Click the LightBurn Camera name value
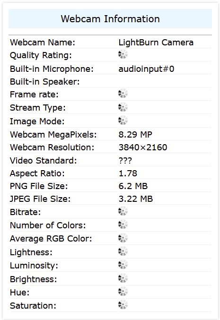Image resolution: width=220 pixels, height=320 pixels. coord(156,43)
